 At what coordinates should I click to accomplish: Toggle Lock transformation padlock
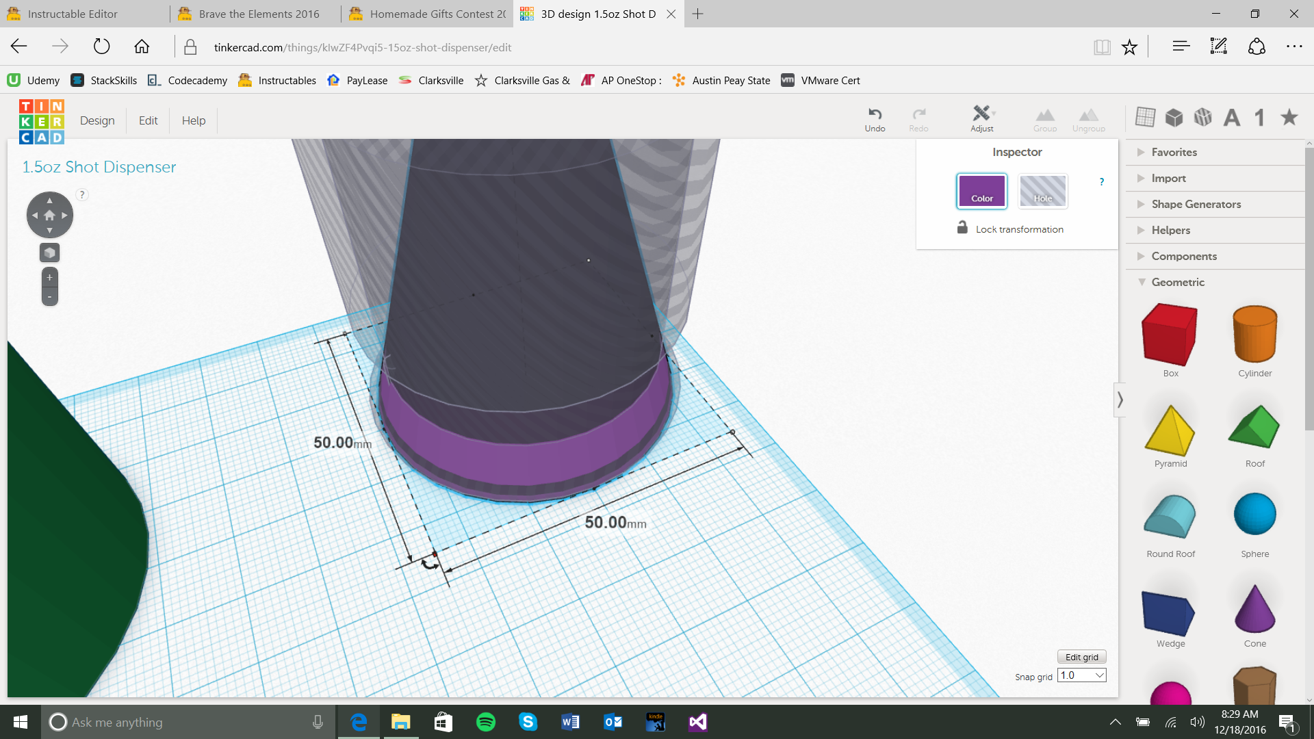point(962,228)
